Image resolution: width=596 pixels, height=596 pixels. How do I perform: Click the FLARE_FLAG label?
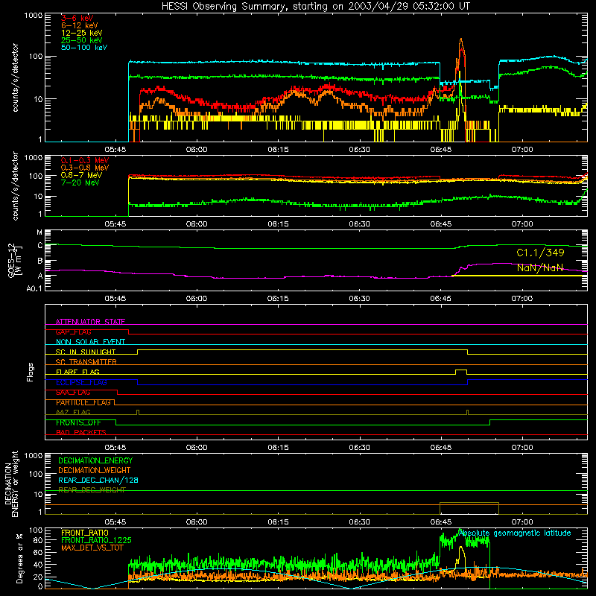pos(77,372)
